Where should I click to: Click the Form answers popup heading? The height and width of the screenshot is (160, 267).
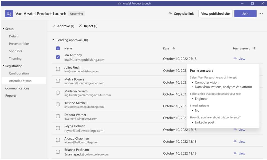point(202,70)
